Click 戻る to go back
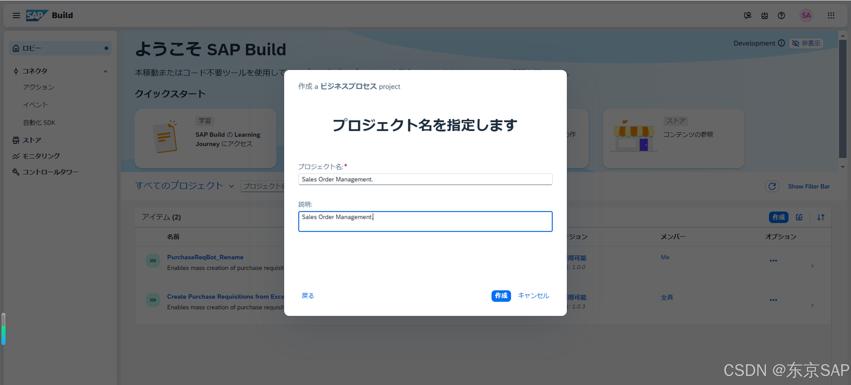 point(307,295)
